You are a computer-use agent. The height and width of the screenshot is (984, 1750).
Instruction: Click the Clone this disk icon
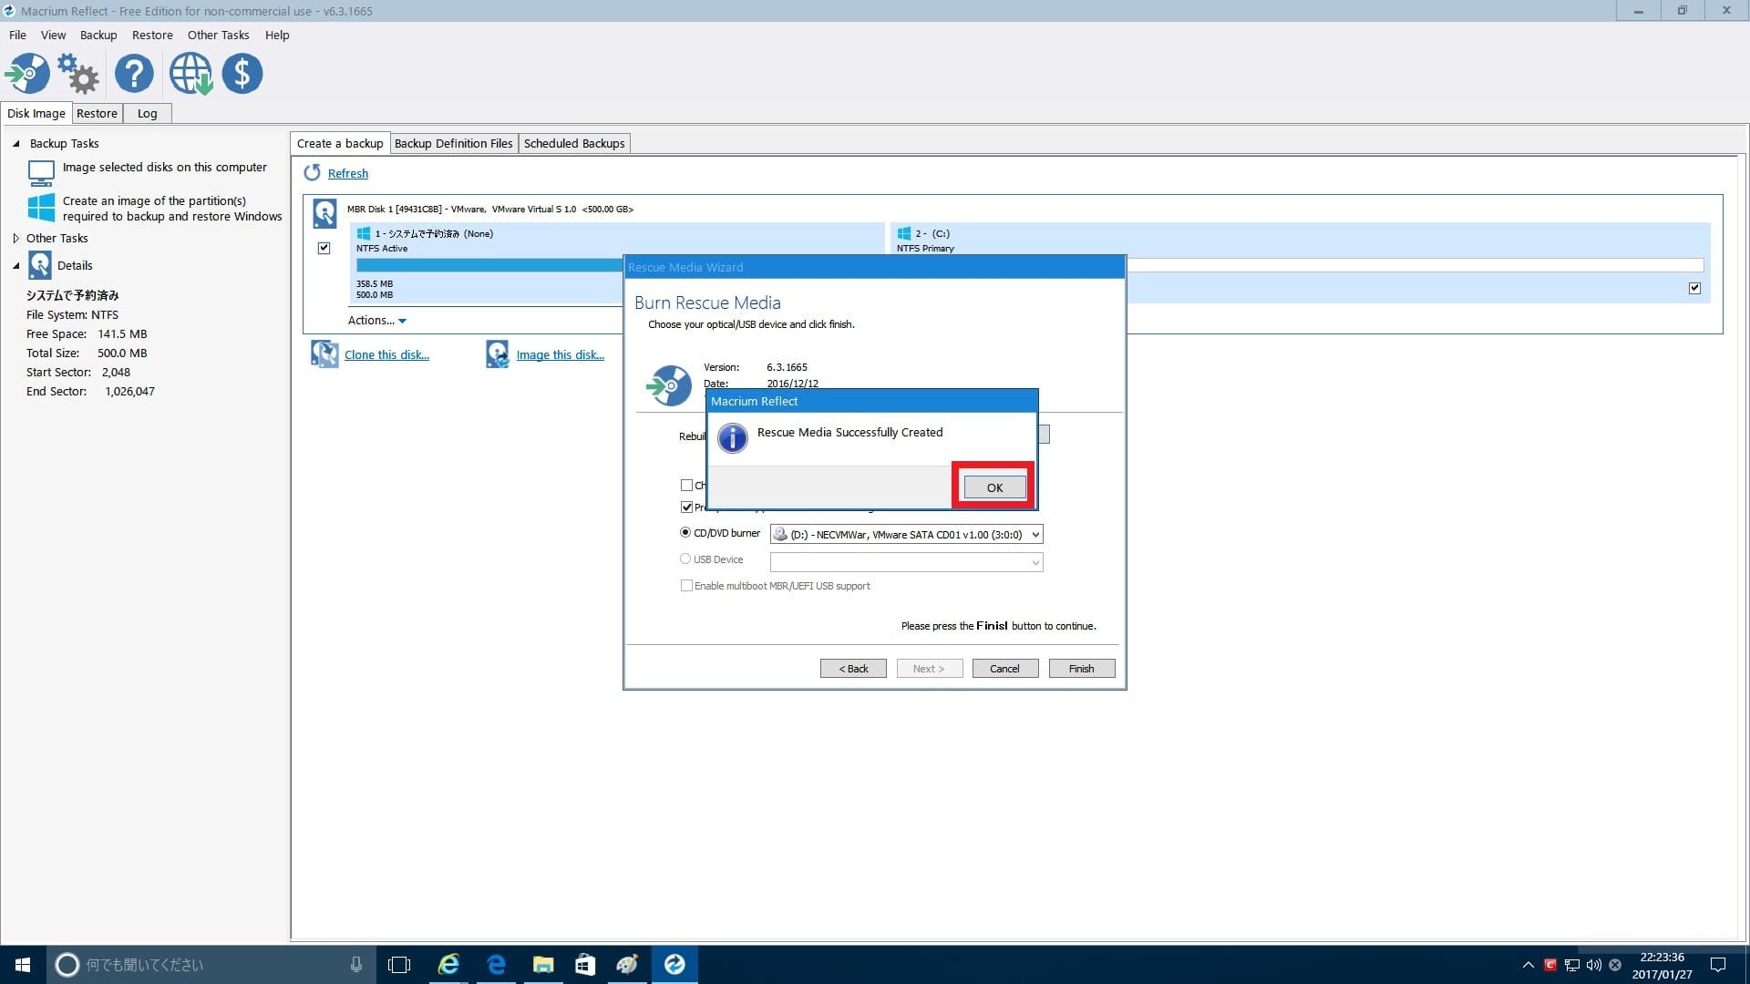(324, 354)
